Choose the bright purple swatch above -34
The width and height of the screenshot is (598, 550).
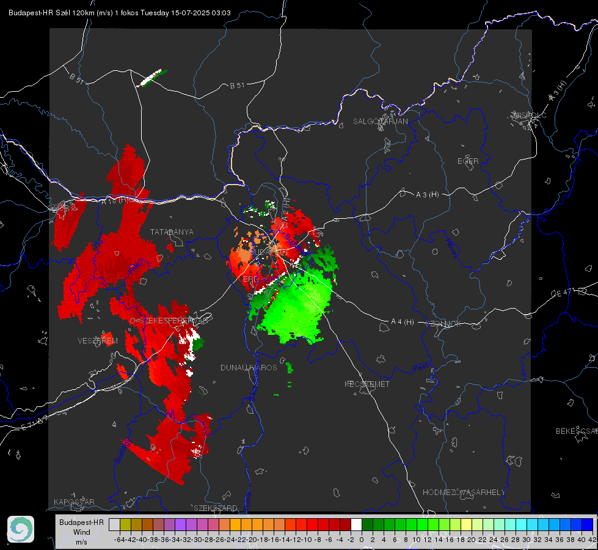click(x=180, y=524)
